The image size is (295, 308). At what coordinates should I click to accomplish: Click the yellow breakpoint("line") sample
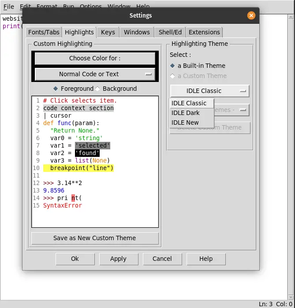tap(78, 168)
